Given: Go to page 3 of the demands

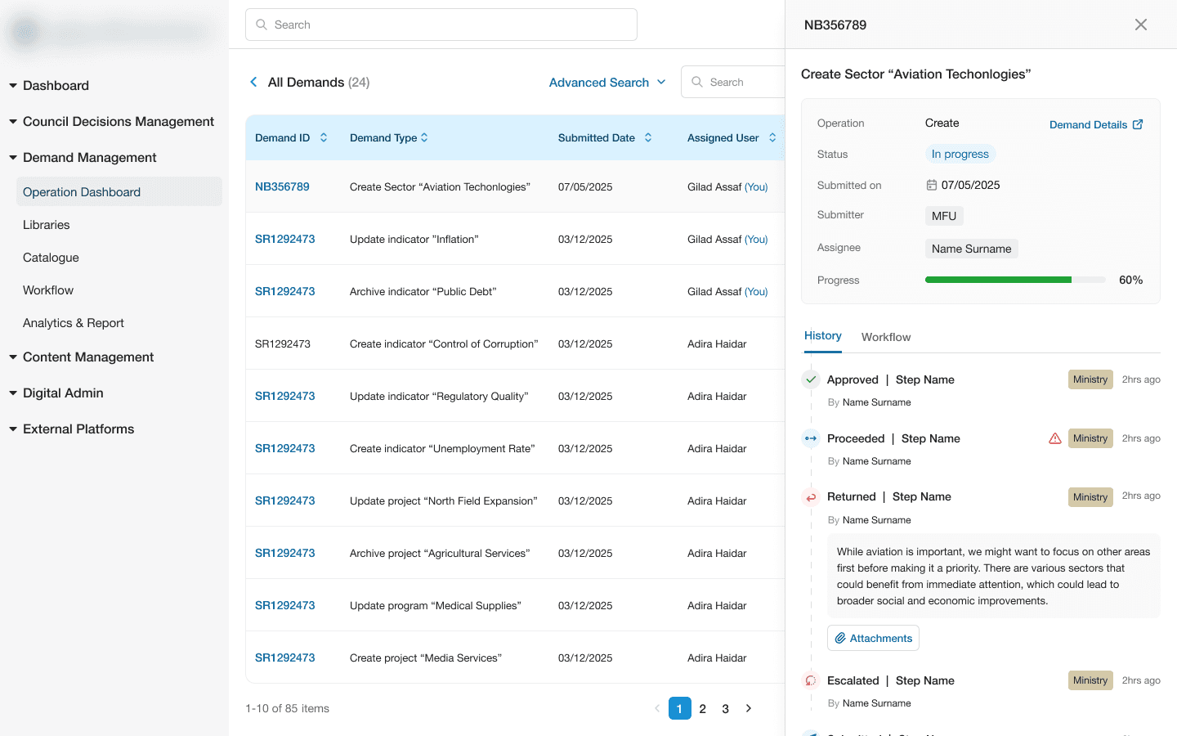Looking at the screenshot, I should (x=725, y=708).
